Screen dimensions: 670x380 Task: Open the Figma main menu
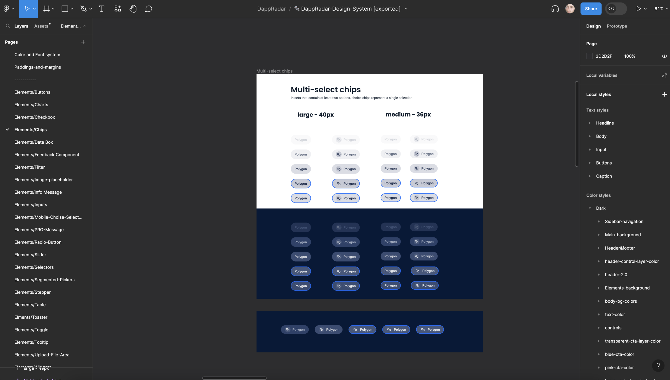7,9
